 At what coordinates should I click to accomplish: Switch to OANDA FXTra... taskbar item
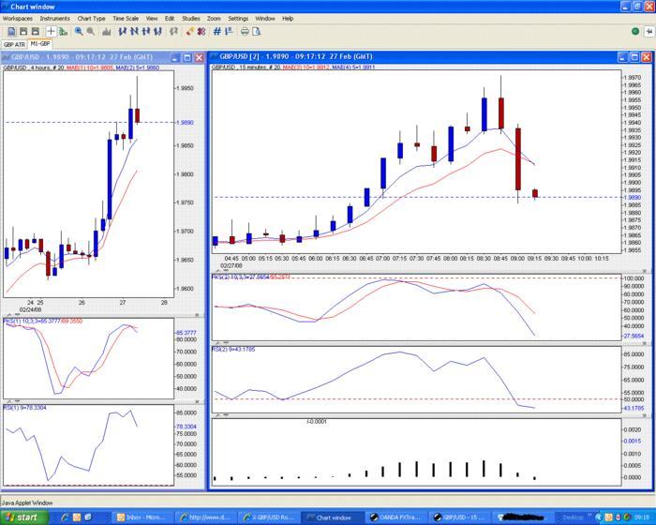tap(396, 517)
